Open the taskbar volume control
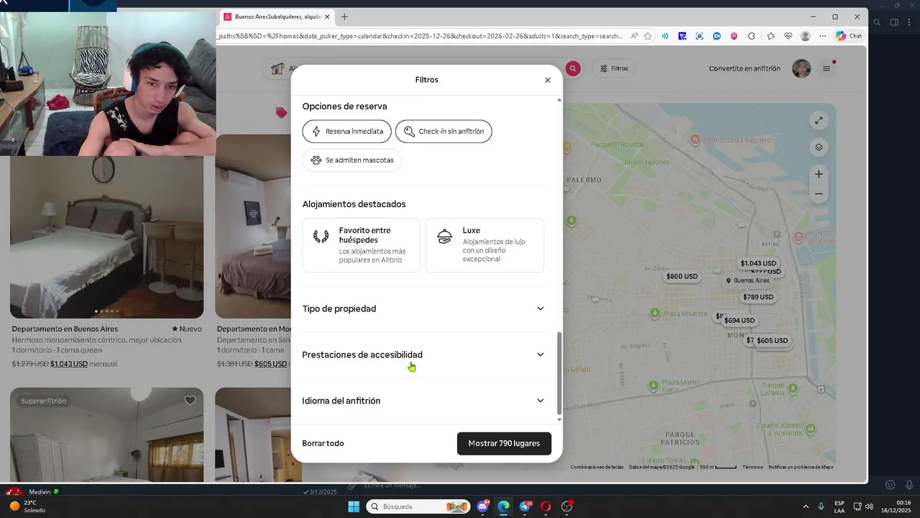The width and height of the screenshot is (920, 518). (x=869, y=506)
